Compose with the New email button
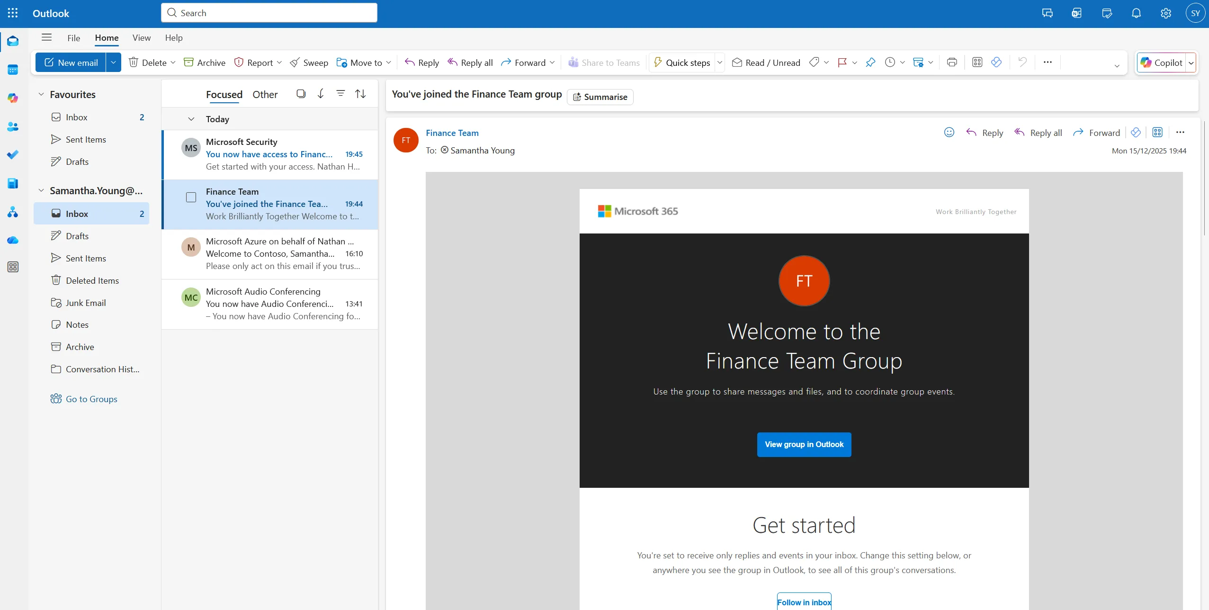 point(71,63)
